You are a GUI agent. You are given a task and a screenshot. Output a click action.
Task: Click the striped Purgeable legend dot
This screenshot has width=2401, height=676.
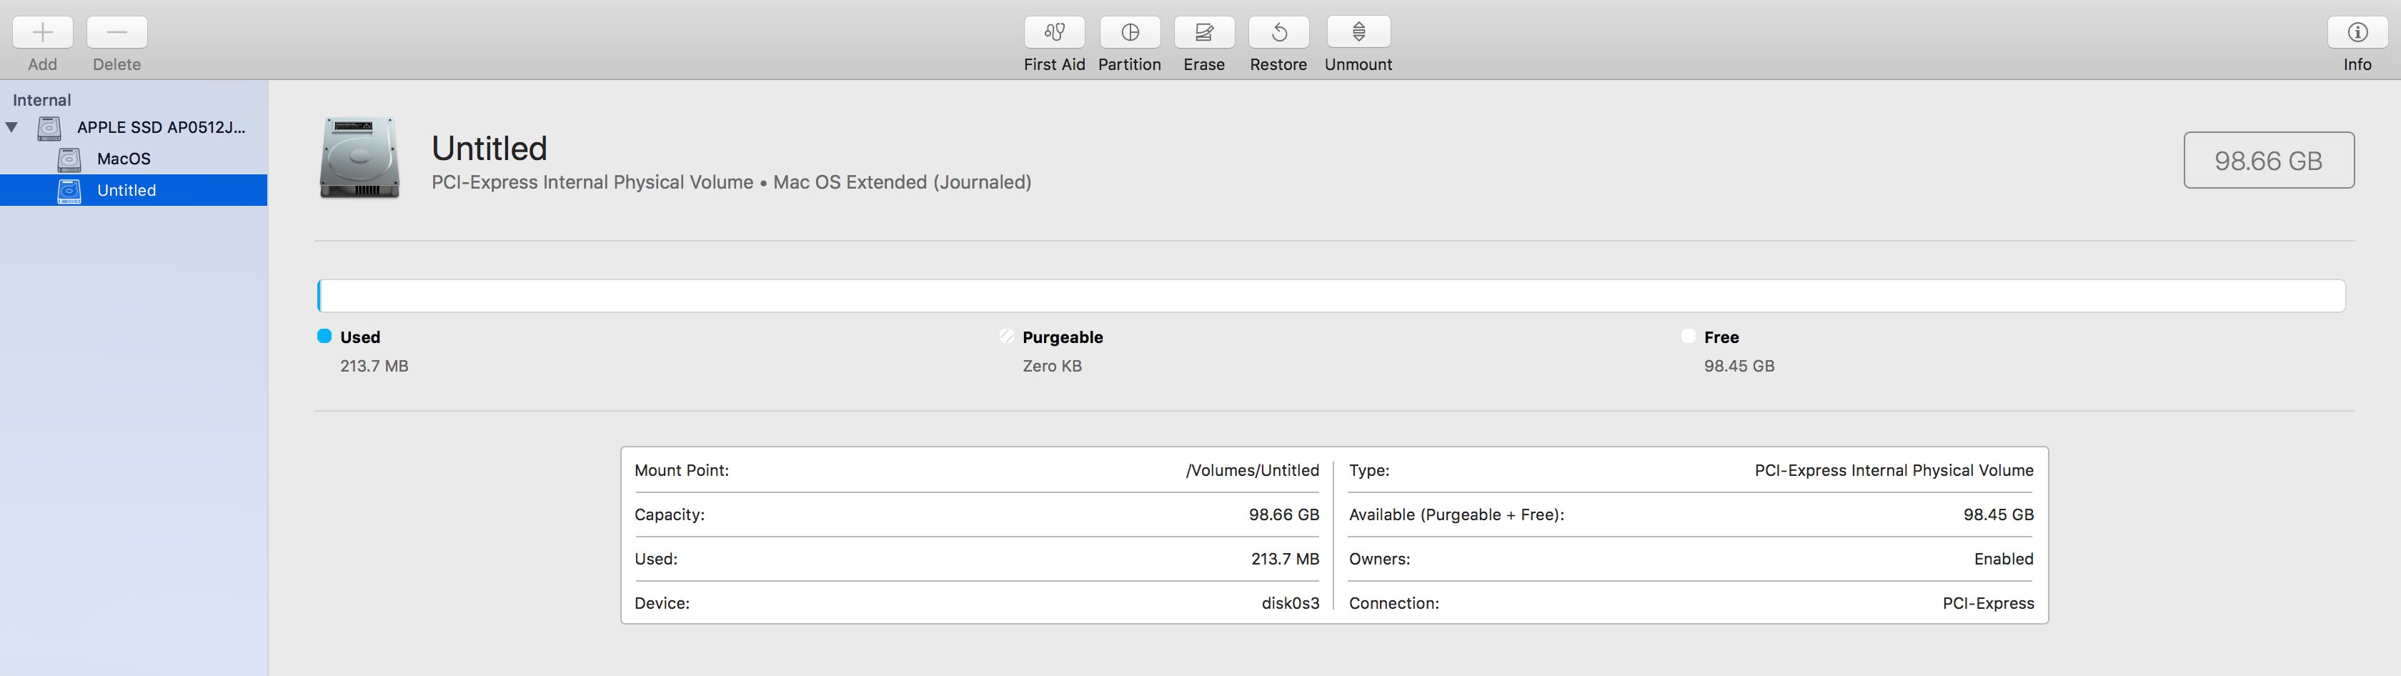(1007, 337)
